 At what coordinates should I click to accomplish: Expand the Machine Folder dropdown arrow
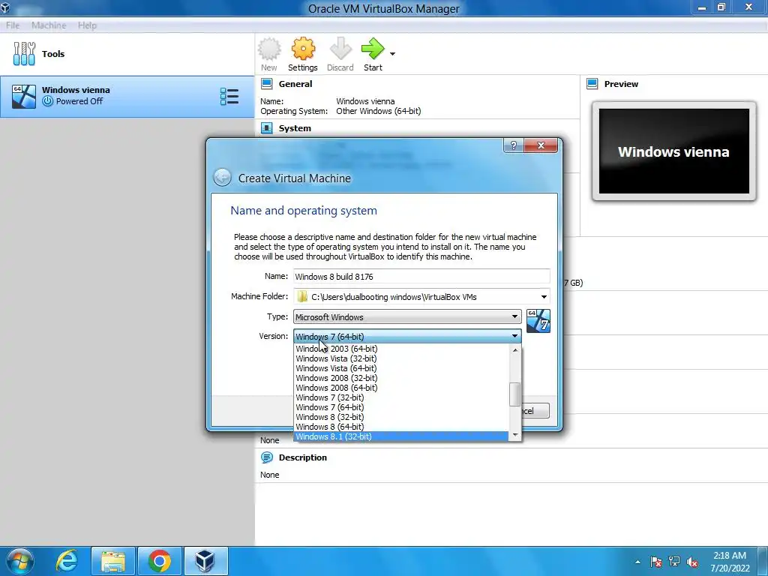point(544,297)
